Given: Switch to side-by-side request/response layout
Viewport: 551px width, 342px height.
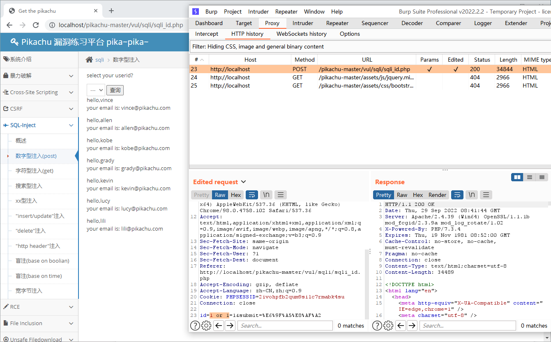Looking at the screenshot, I should click(x=517, y=177).
